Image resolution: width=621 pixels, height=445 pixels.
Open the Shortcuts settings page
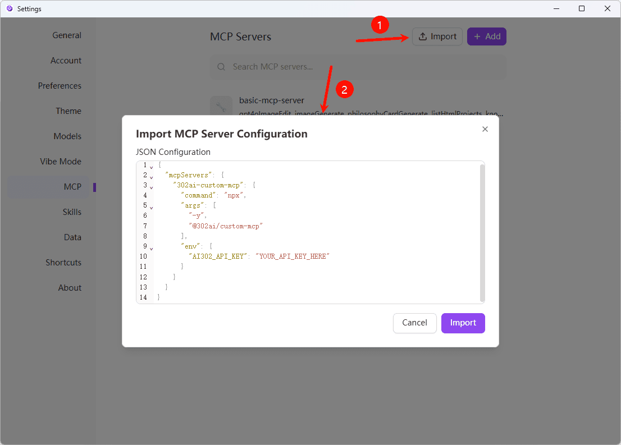pyautogui.click(x=63, y=262)
